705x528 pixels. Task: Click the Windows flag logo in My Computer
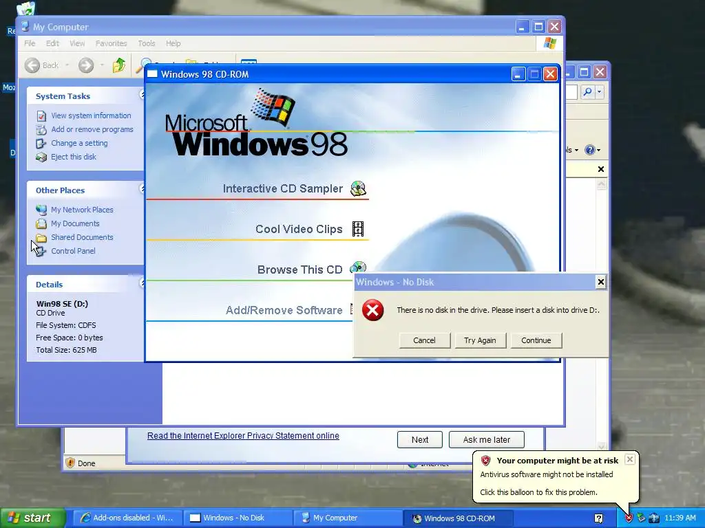click(549, 43)
